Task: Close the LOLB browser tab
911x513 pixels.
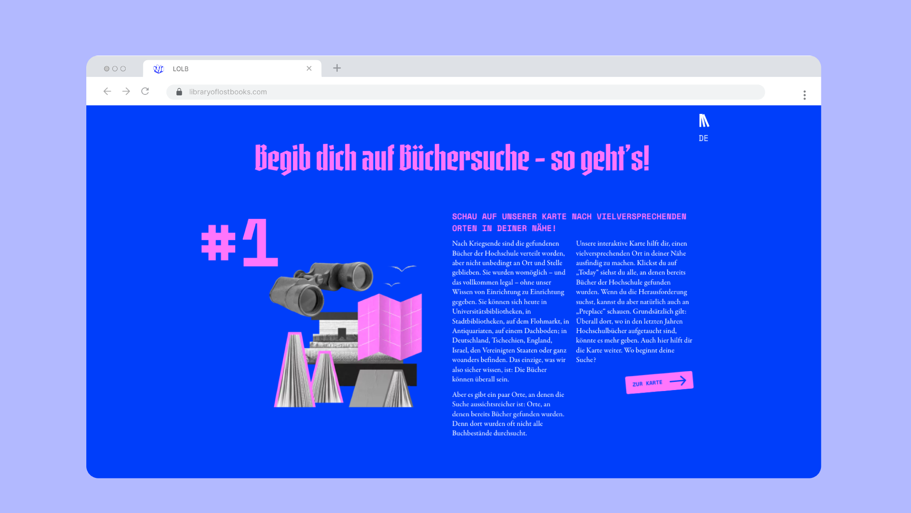Action: pos(309,68)
